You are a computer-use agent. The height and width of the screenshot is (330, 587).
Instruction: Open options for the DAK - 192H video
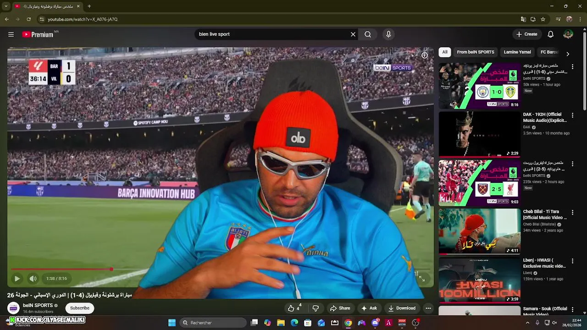tap(572, 115)
